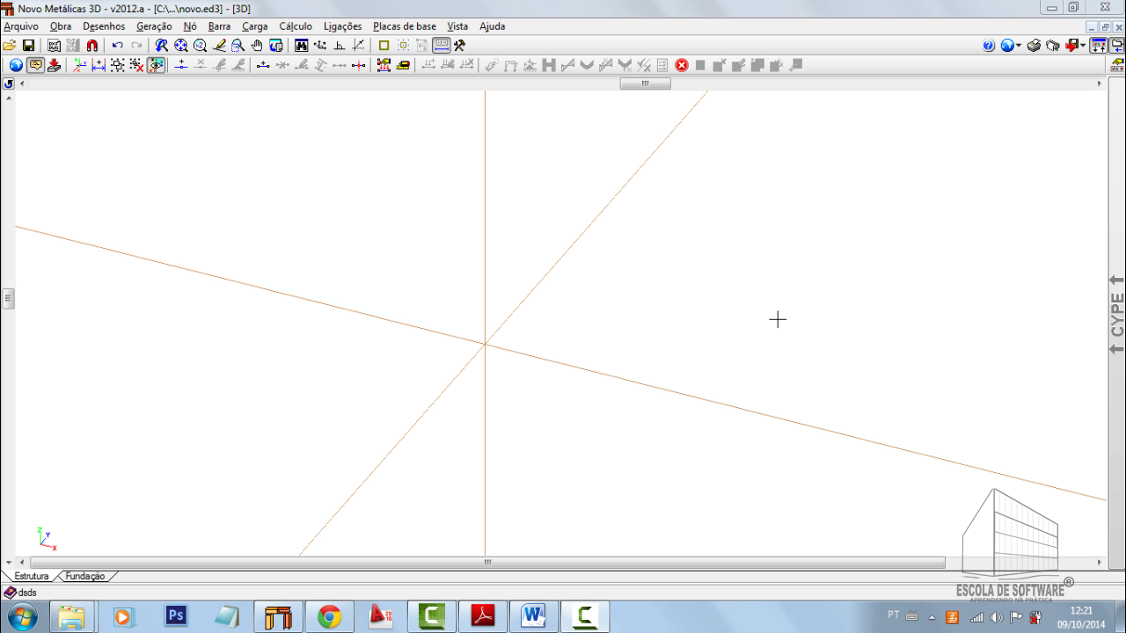Open the Barra menu
Screen dimensions: 1126x633
click(219, 26)
